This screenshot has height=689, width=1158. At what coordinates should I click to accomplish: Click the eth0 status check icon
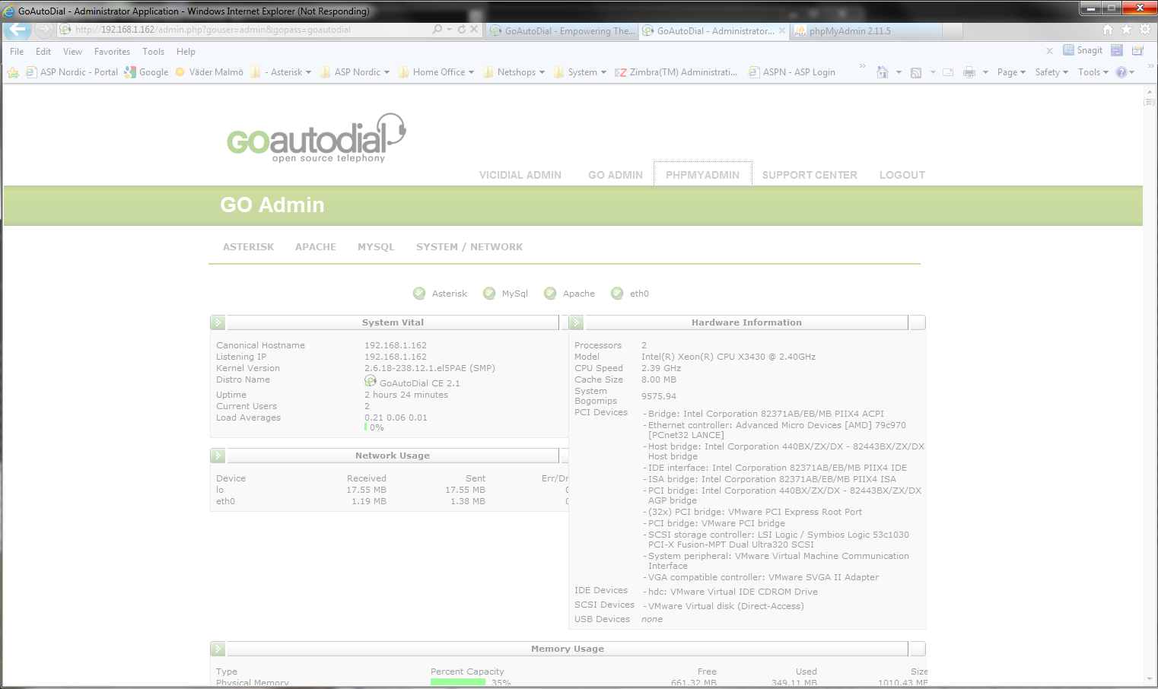[x=617, y=294]
